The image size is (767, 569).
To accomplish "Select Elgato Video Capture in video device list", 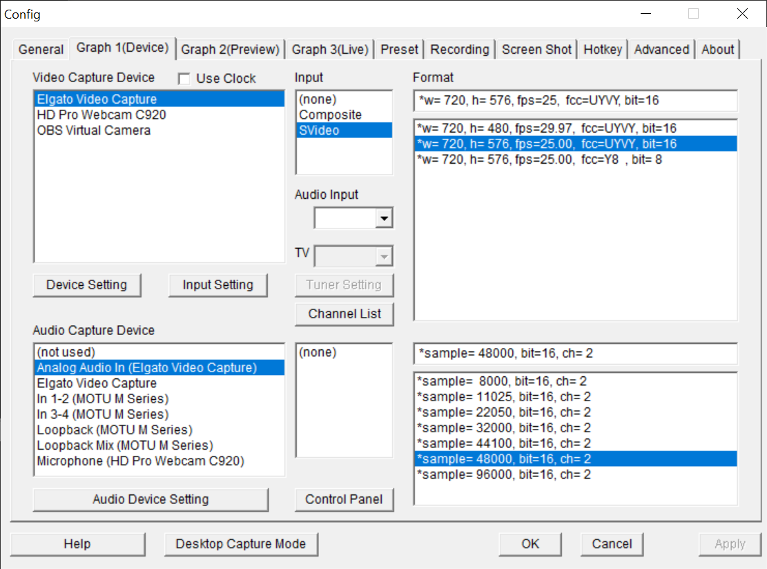I will click(159, 99).
